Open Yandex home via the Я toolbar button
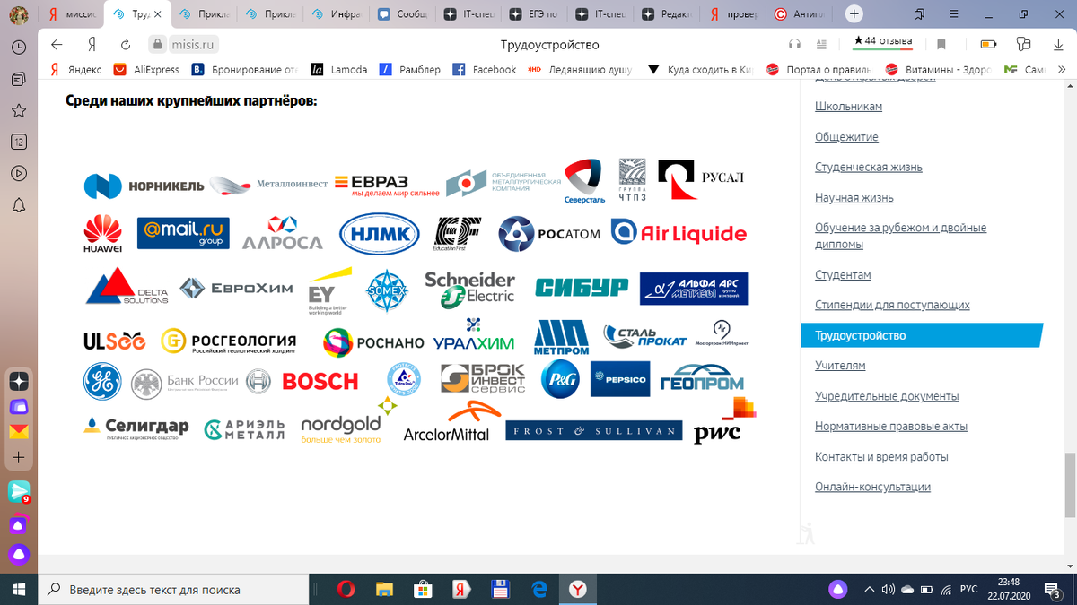Image resolution: width=1077 pixels, height=605 pixels. 92,44
